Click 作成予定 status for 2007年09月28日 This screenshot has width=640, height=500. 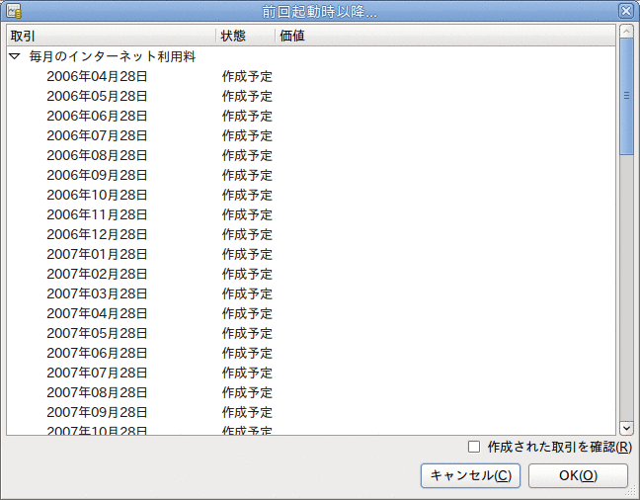coord(247,412)
